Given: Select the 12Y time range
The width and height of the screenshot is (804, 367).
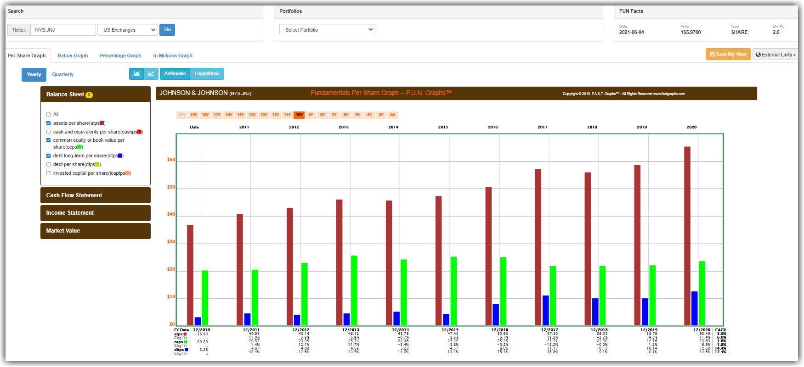Looking at the screenshot, I should [x=276, y=115].
